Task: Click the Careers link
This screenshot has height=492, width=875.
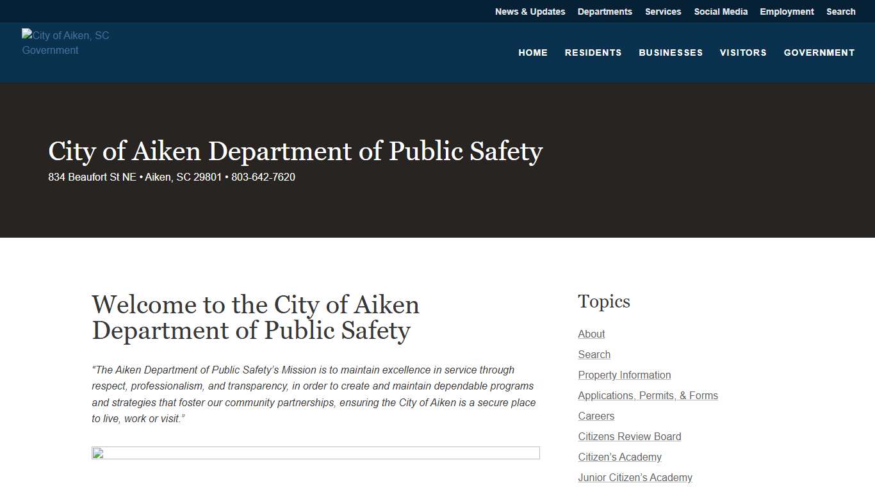Action: click(596, 416)
